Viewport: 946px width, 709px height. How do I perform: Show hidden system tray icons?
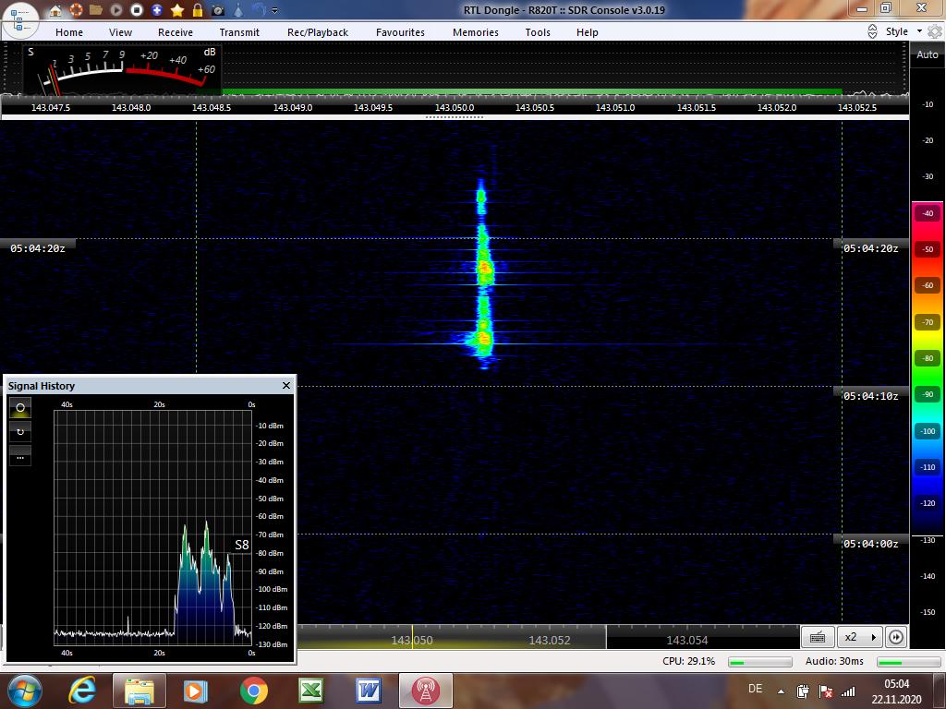click(781, 691)
